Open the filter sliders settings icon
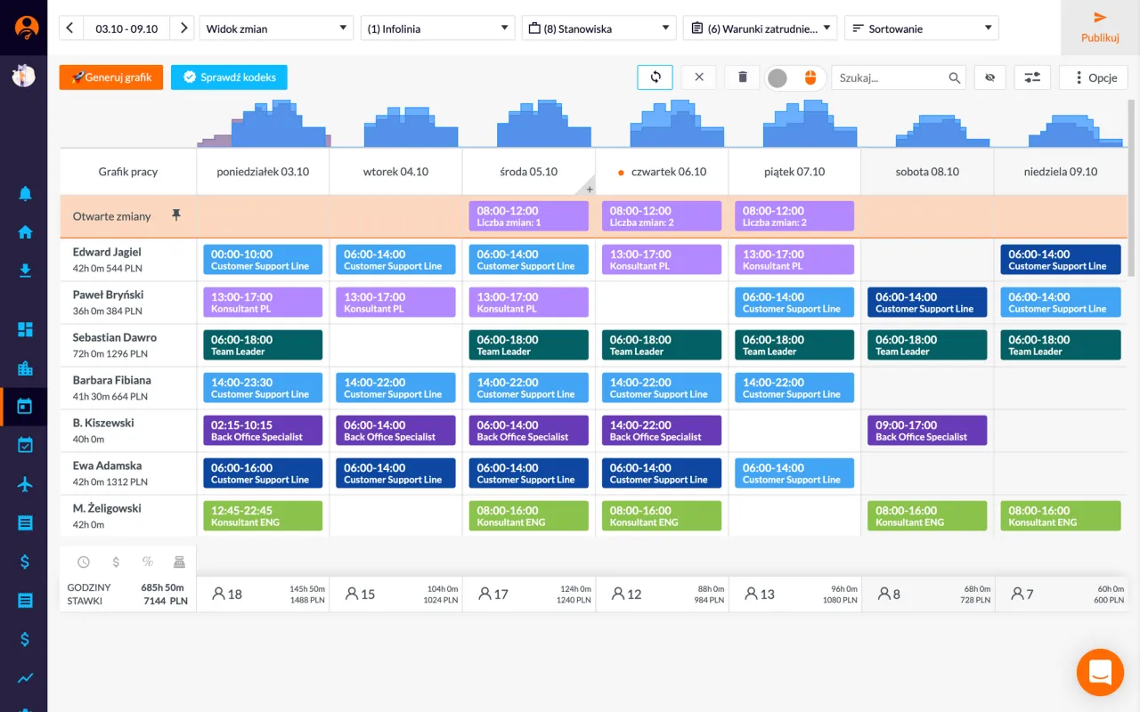Screen dimensions: 1140x712 [1032, 77]
